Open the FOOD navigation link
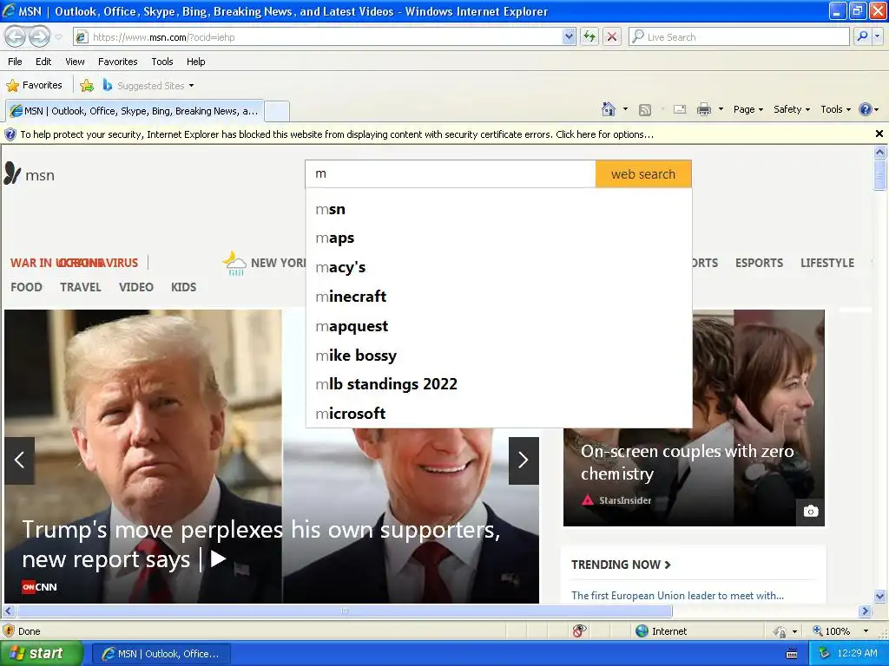The height and width of the screenshot is (666, 889). click(26, 287)
